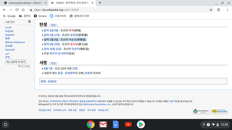
Task: Open 음력 6월 29일 date link
Action: (52, 44)
